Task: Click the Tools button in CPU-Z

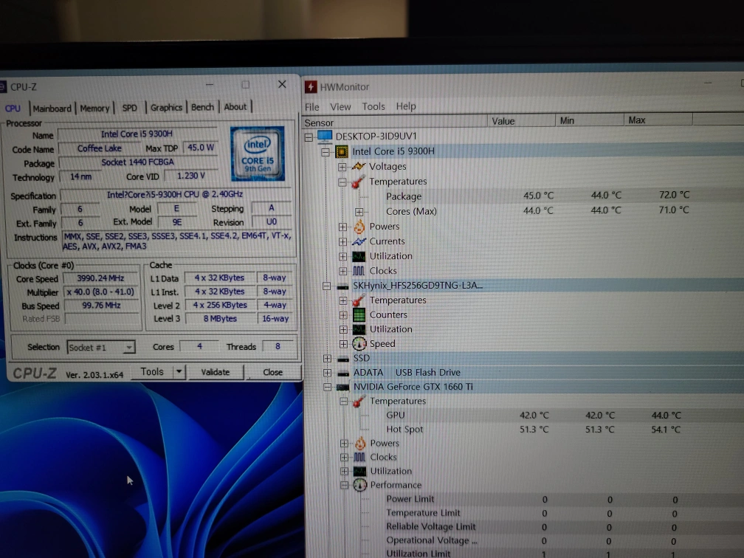Action: point(152,371)
